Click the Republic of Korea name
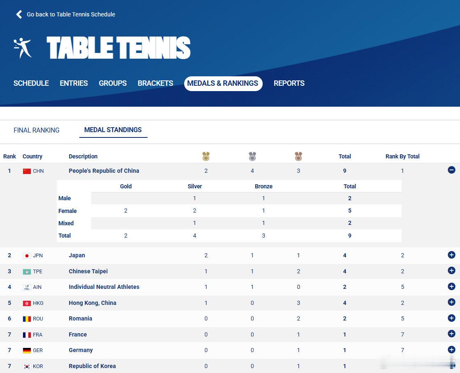The width and height of the screenshot is (460, 373). tap(92, 366)
